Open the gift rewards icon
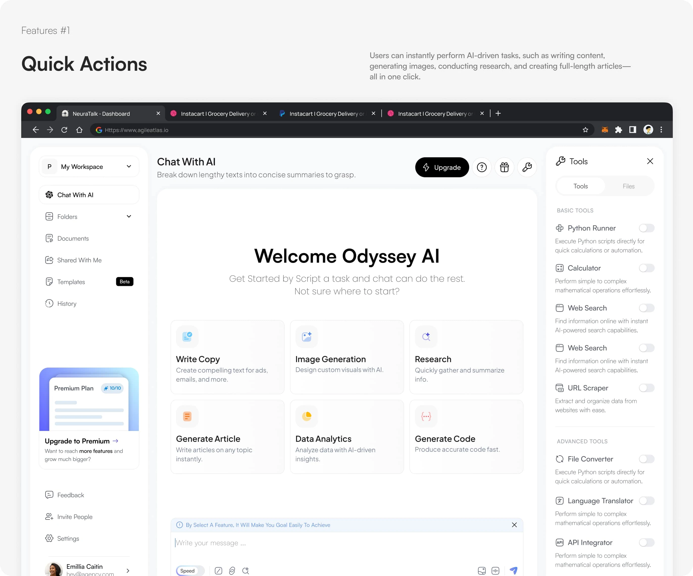Image resolution: width=693 pixels, height=576 pixels. (x=504, y=167)
